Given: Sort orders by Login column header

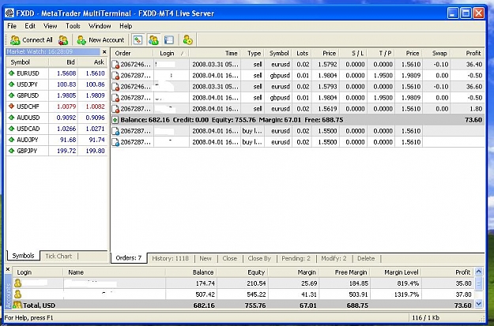Looking at the screenshot, I should pyautogui.click(x=171, y=53).
